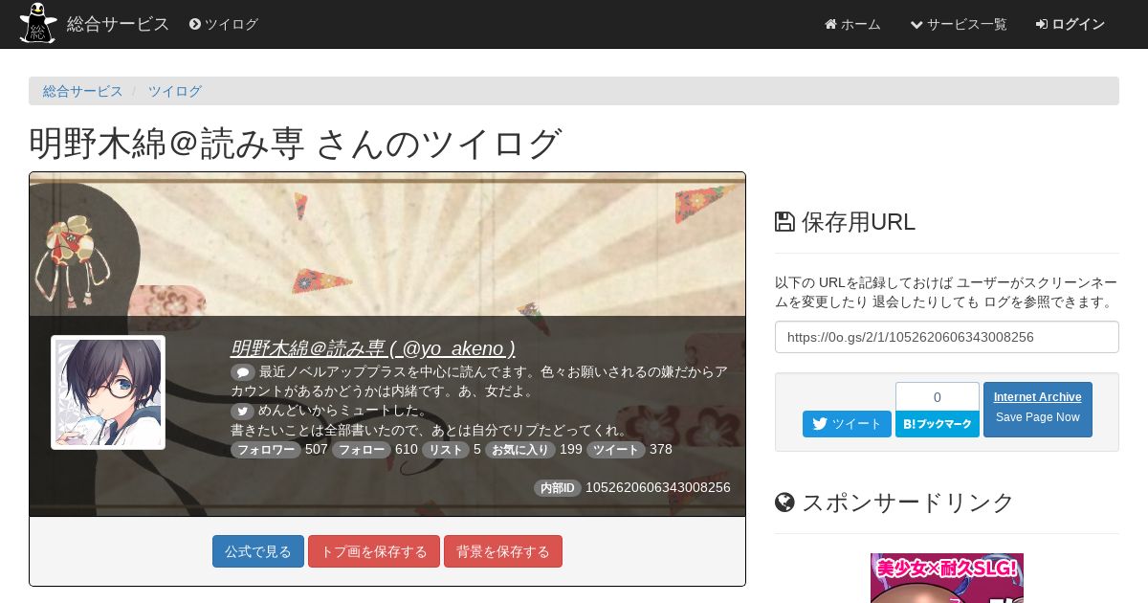
Task: Click the トプ画を保存する button
Action: click(374, 551)
